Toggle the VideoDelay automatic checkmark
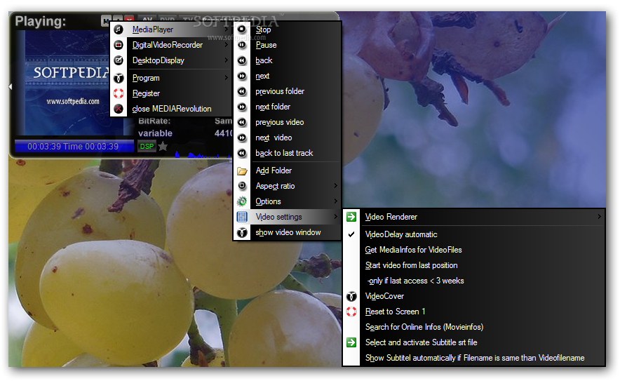 click(x=351, y=234)
